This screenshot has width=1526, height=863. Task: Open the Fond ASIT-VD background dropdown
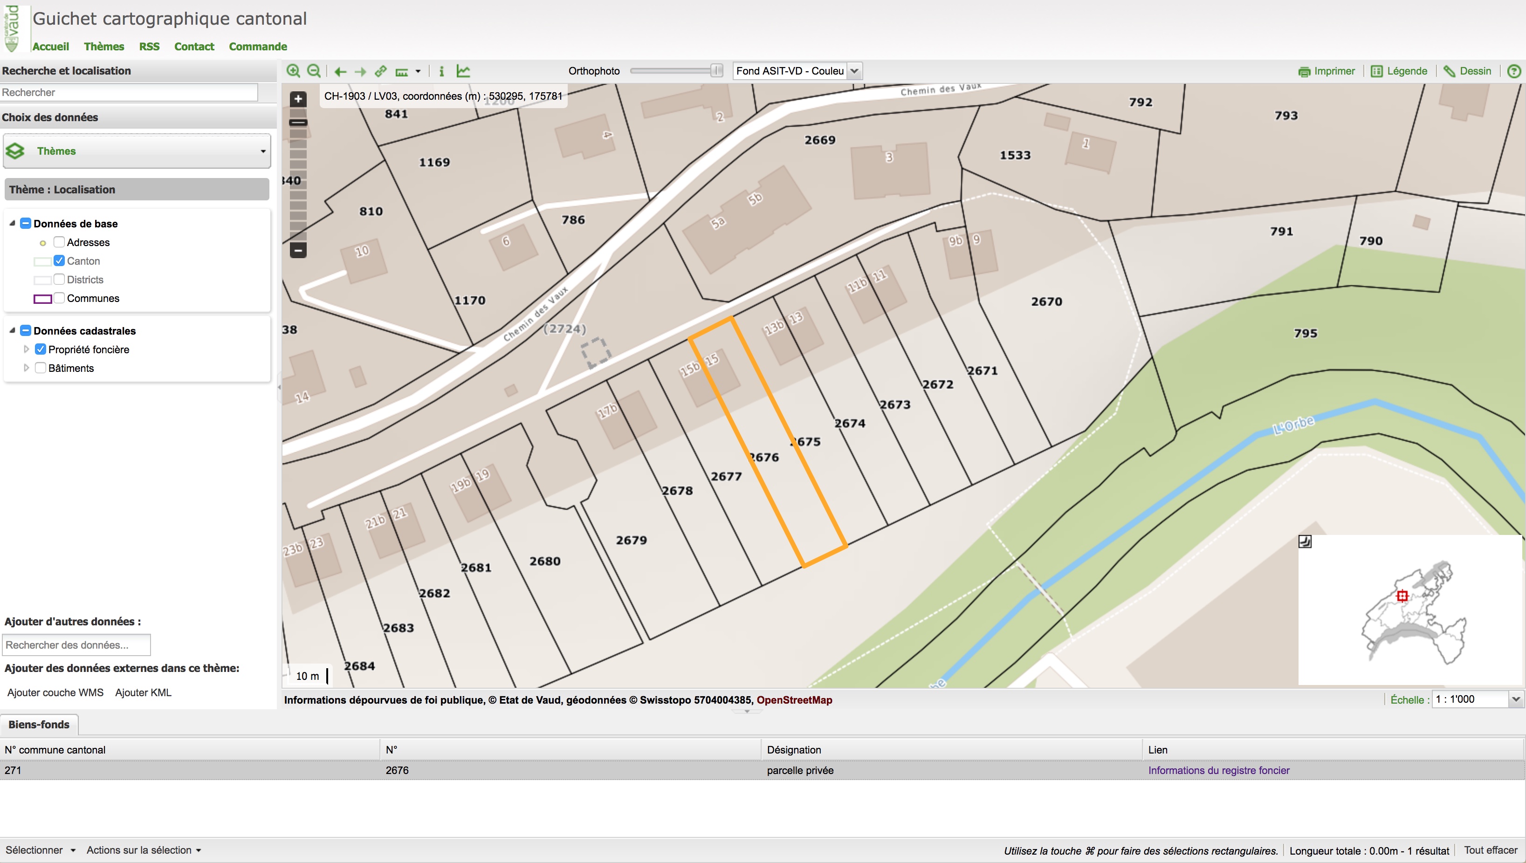(854, 71)
